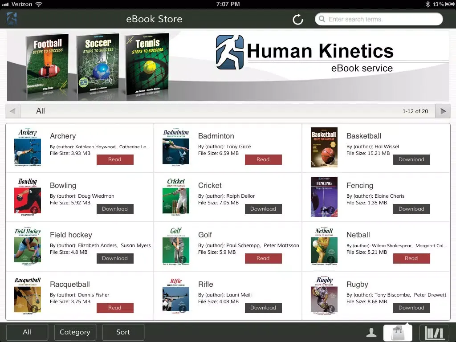
Task: Check the battery status icon
Action: pyautogui.click(x=449, y=4)
